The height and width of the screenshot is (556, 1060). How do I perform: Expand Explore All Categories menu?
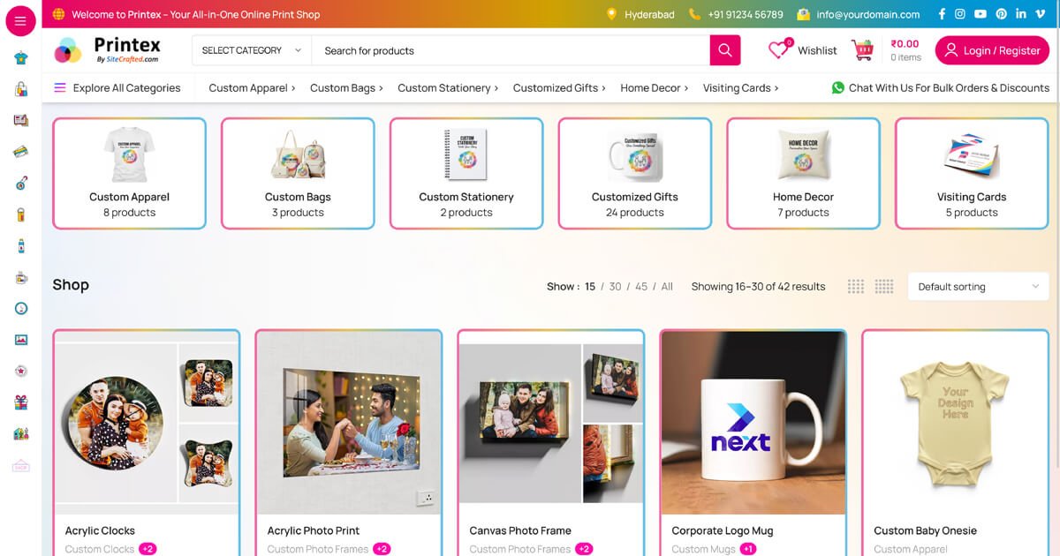pyautogui.click(x=117, y=87)
